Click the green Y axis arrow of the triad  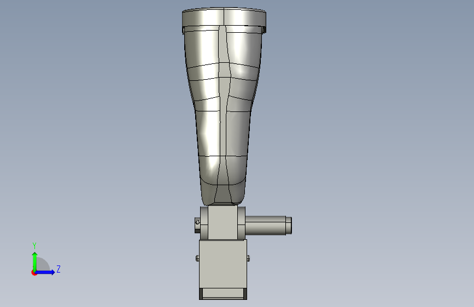[x=35, y=262]
